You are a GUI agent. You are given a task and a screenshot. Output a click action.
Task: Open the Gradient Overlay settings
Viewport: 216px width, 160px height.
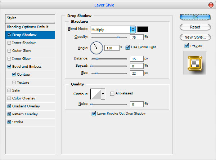[26, 106]
